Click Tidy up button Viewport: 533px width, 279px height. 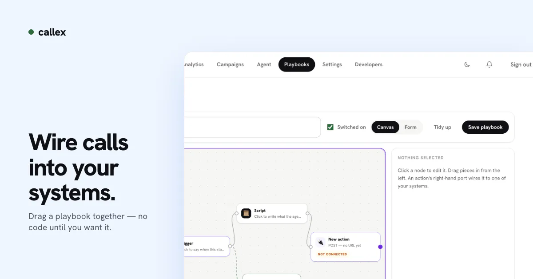[x=442, y=127]
